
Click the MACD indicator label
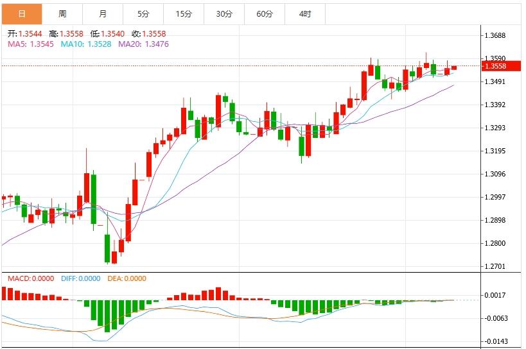coord(30,278)
